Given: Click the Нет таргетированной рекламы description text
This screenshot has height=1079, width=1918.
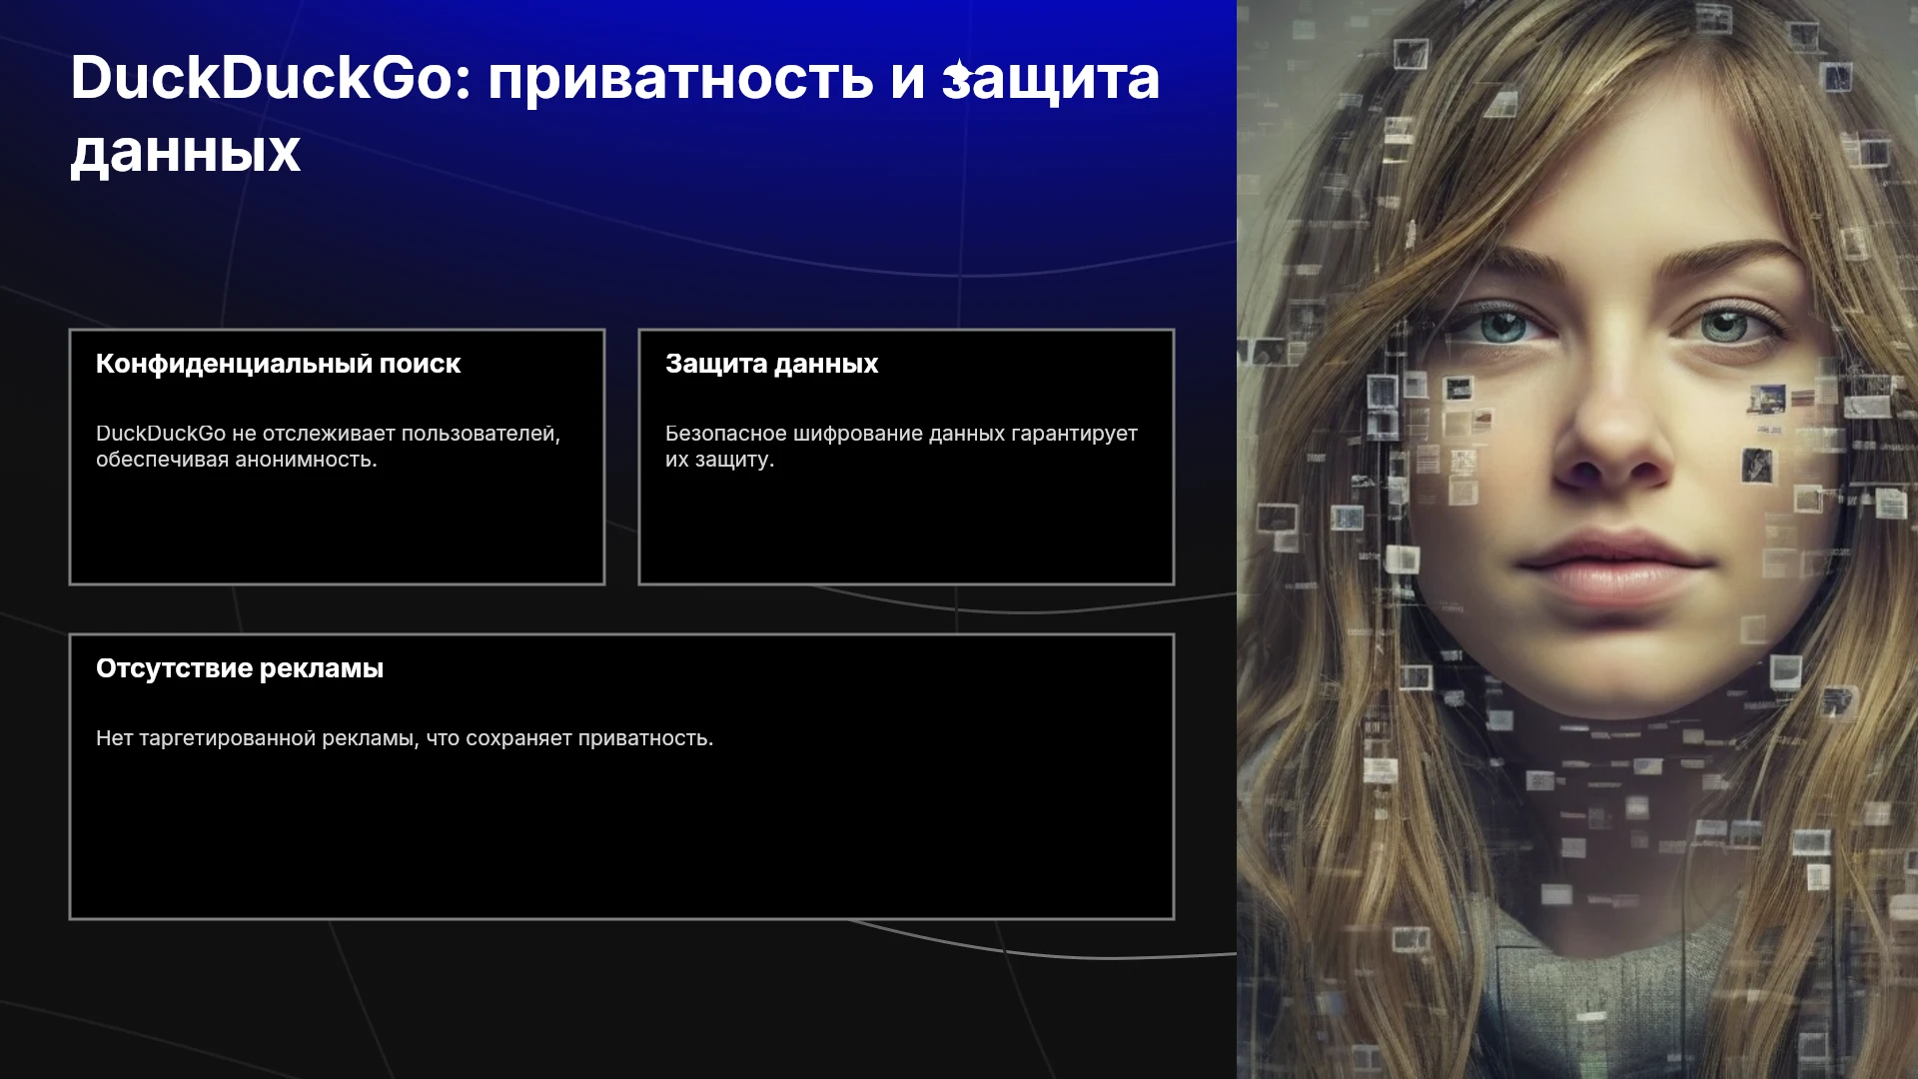Looking at the screenshot, I should [405, 738].
